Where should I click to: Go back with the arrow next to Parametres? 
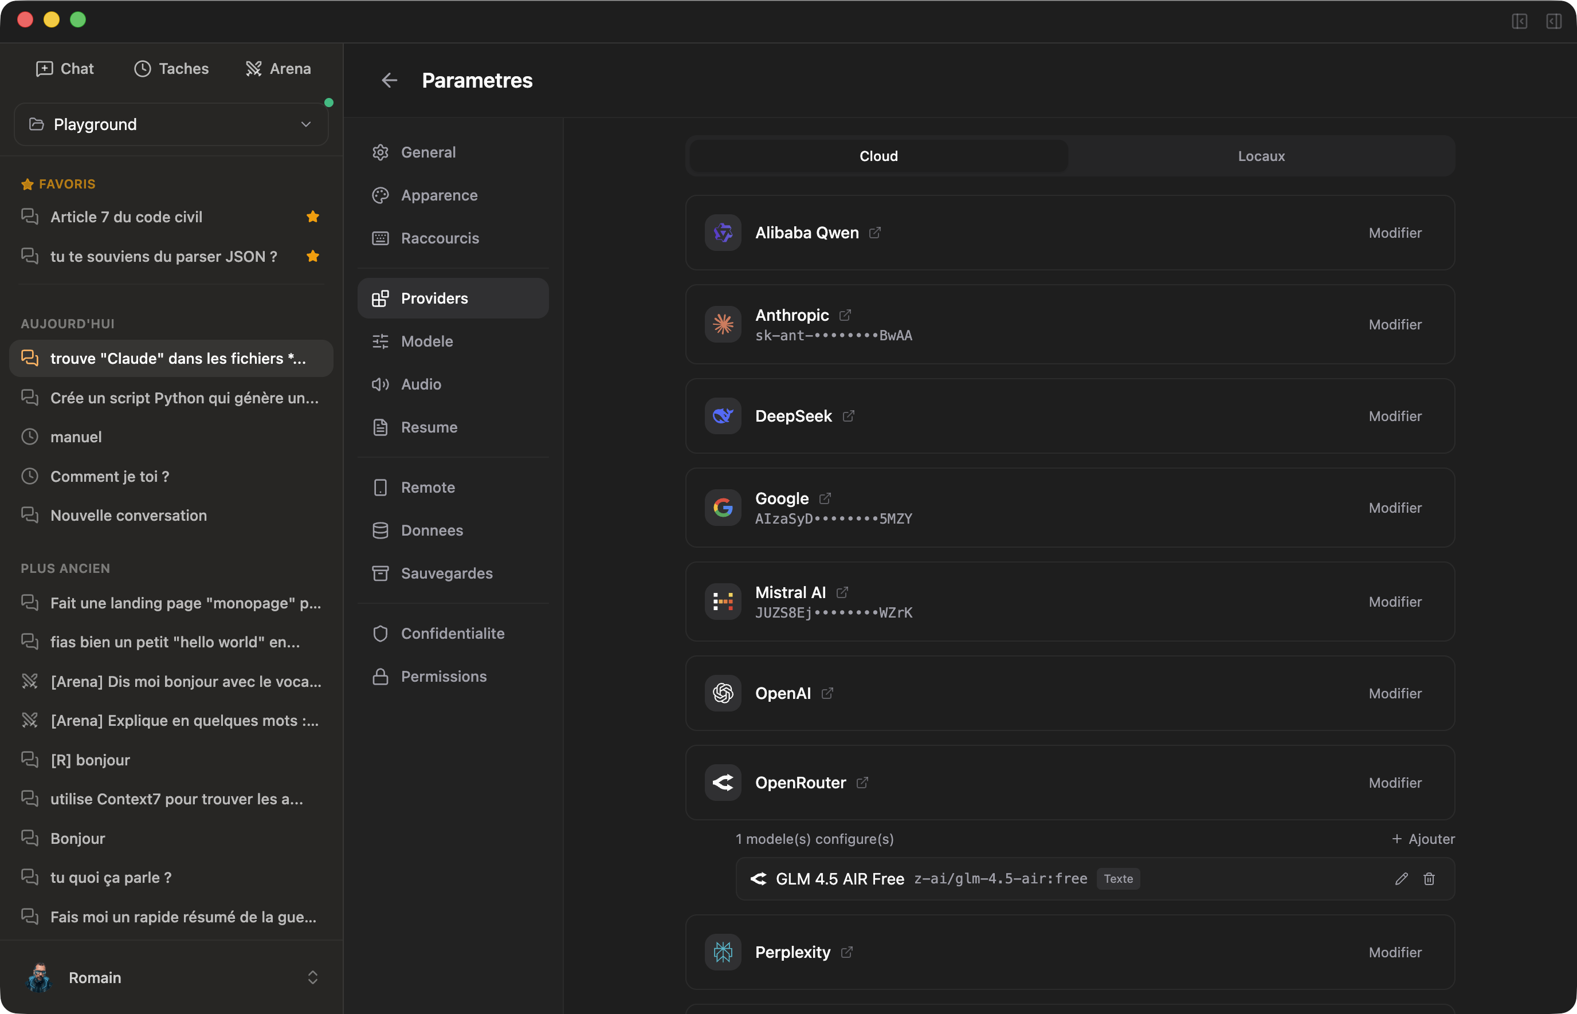click(x=390, y=80)
